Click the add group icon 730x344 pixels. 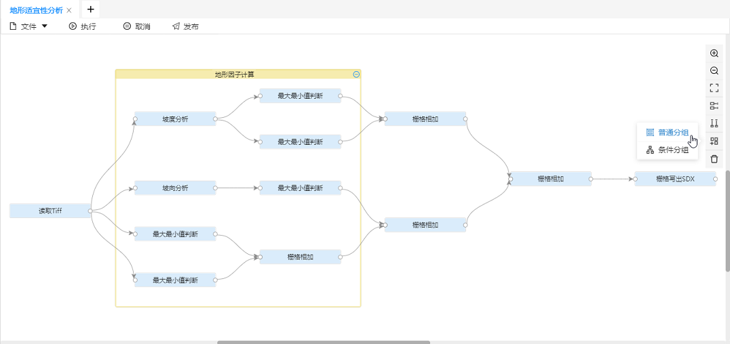point(714,142)
